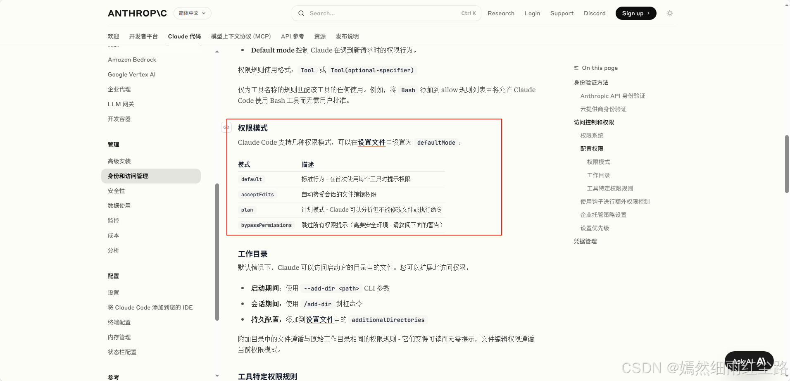Follow 设置文件 link under 持久配置
This screenshot has width=790, height=381.
(319, 319)
